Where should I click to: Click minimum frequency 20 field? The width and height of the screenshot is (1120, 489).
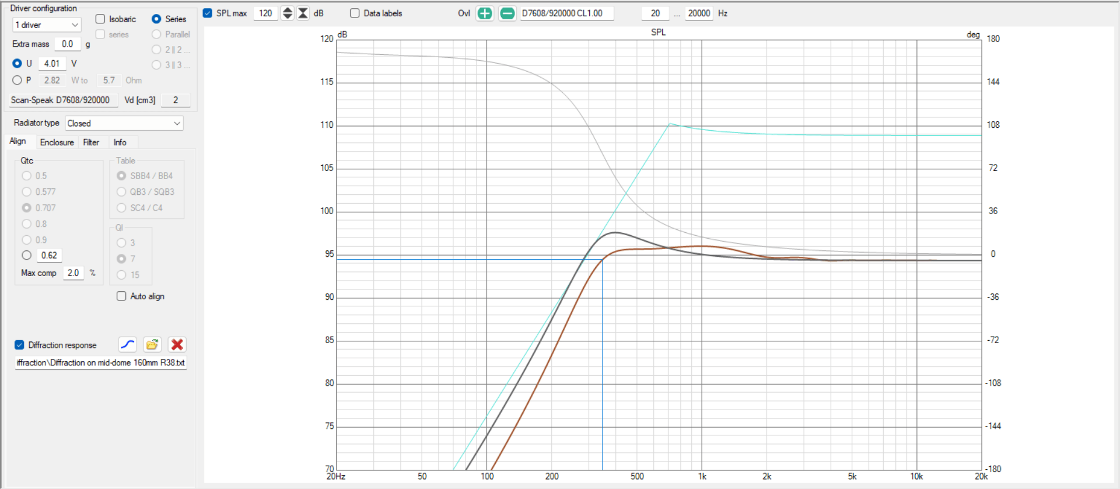(x=656, y=13)
